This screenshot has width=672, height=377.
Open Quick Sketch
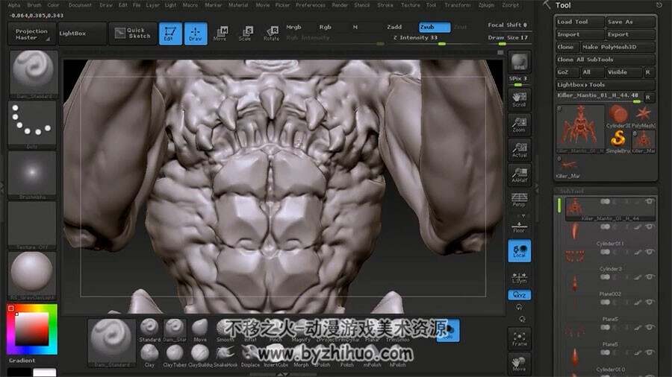[133, 34]
